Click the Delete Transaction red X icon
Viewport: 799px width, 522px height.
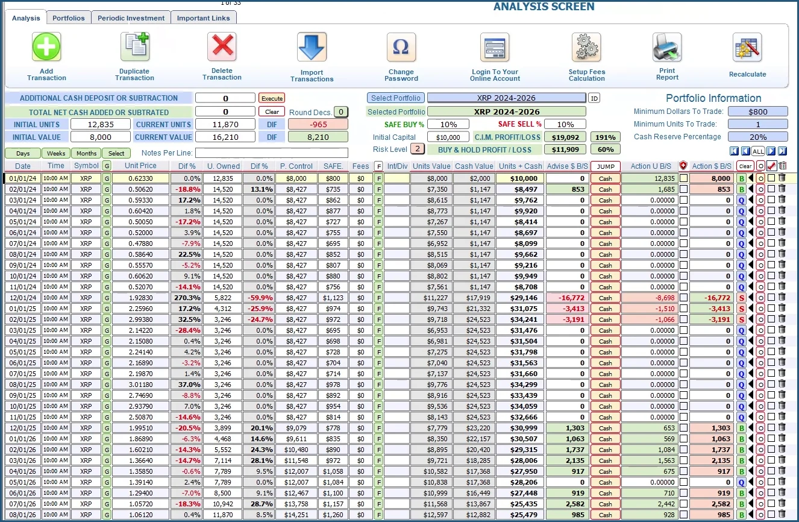(222, 46)
